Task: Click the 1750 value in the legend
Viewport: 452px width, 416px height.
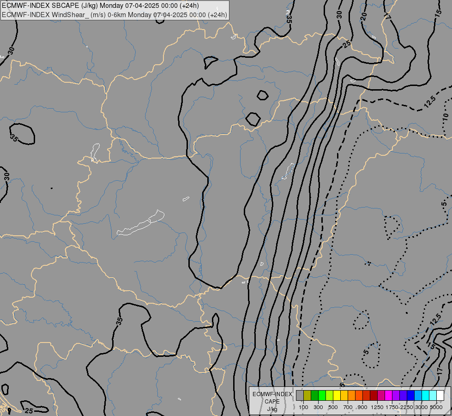Action: pyautogui.click(x=392, y=407)
